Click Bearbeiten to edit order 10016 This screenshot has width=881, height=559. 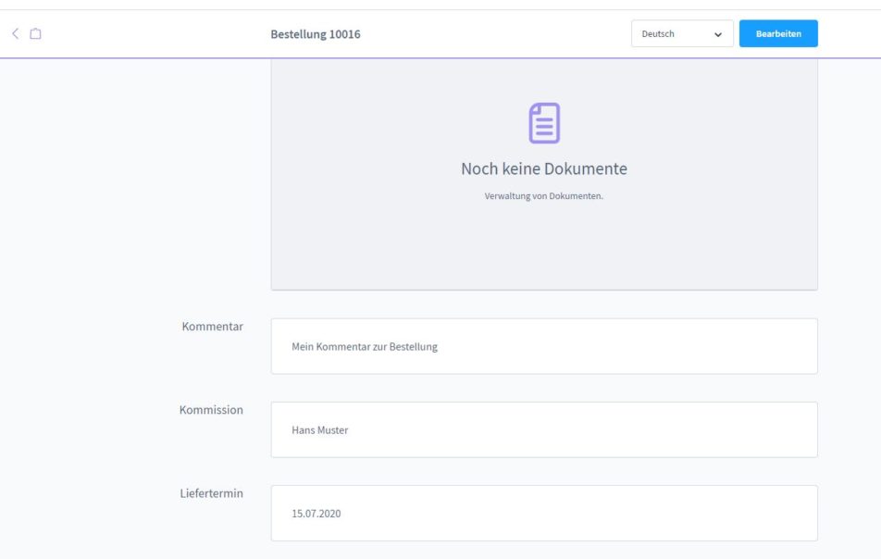click(777, 33)
